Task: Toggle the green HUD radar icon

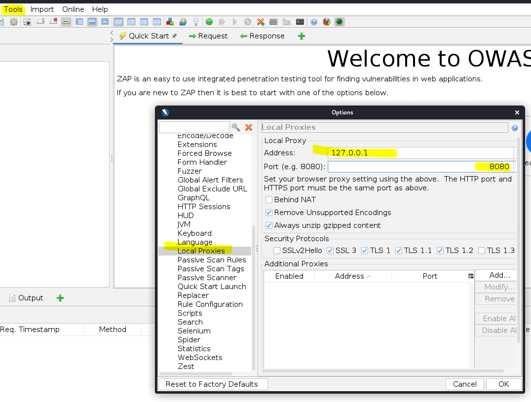Action: pos(340,22)
